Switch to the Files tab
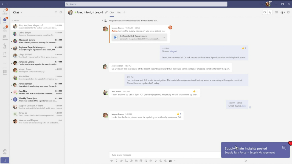The width and height of the screenshot is (292, 164). pyautogui.click(x=119, y=12)
